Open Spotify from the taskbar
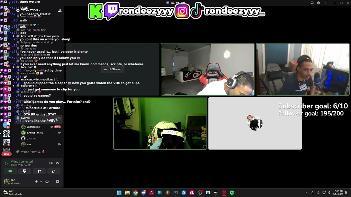 [x=232, y=193]
